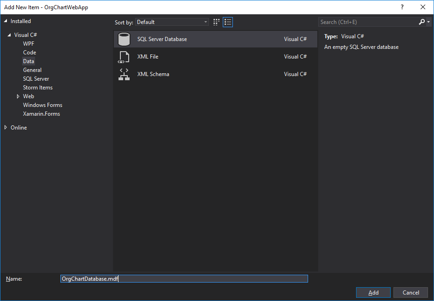Click the XML Schema template icon
The image size is (434, 301).
pyautogui.click(x=124, y=74)
